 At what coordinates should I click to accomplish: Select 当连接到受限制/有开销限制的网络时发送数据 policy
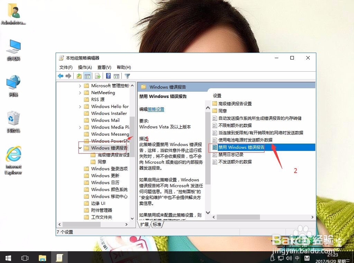[x=258, y=133]
